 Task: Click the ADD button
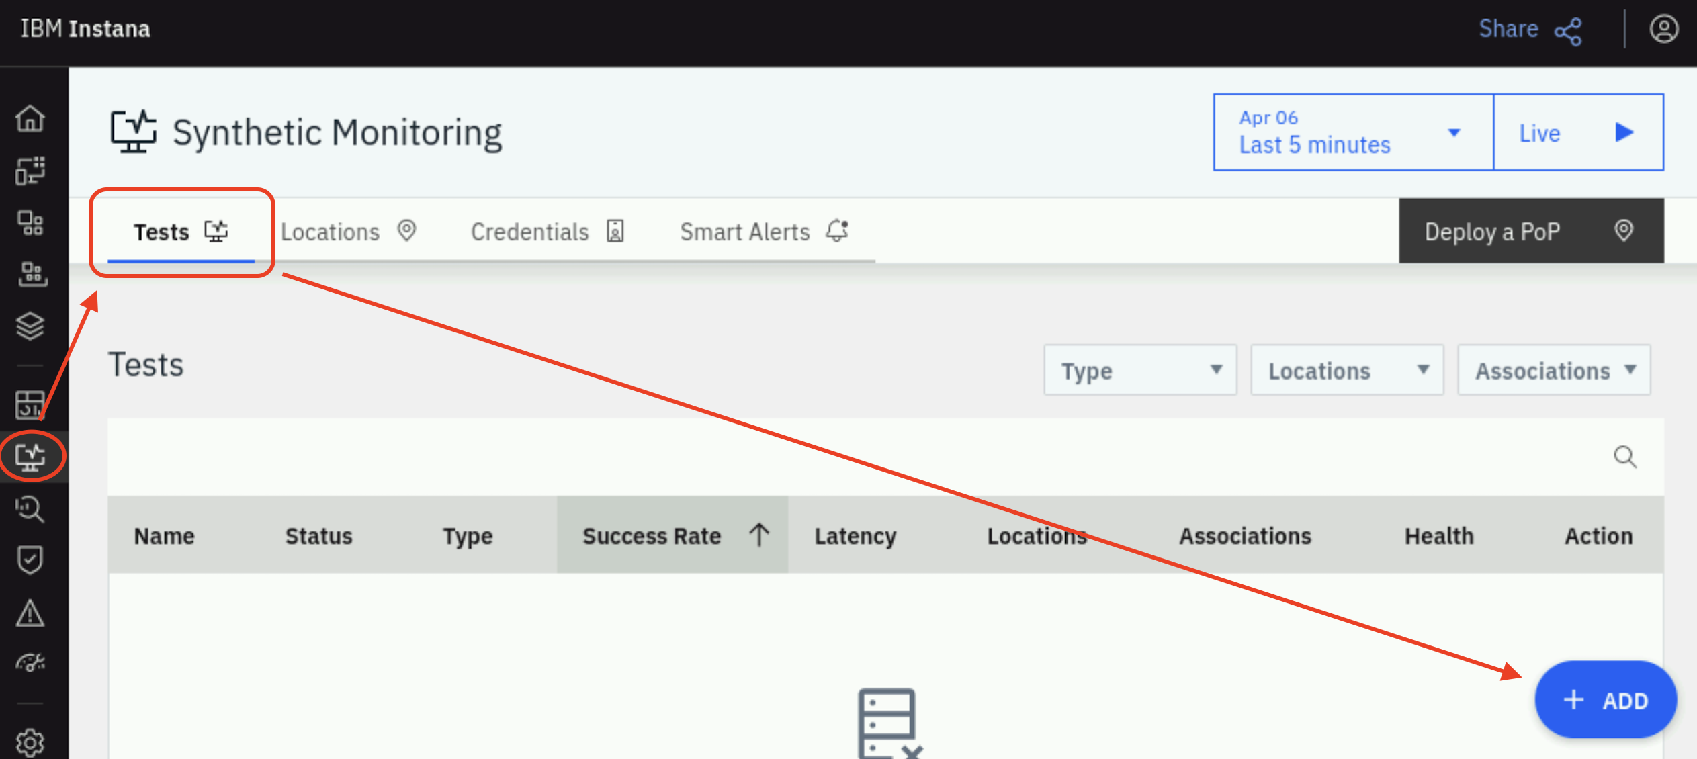point(1606,700)
